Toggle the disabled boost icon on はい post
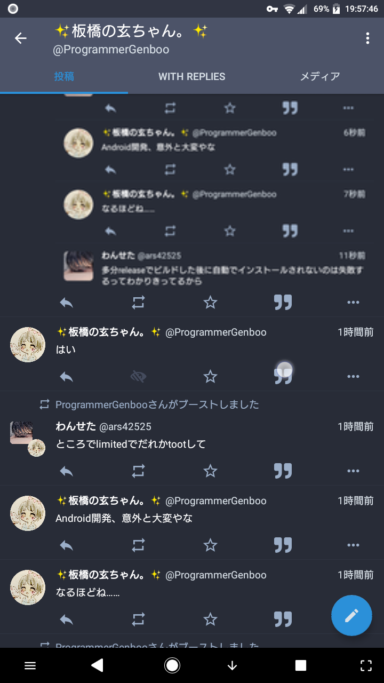Screen dimensions: 384x683 coord(138,377)
